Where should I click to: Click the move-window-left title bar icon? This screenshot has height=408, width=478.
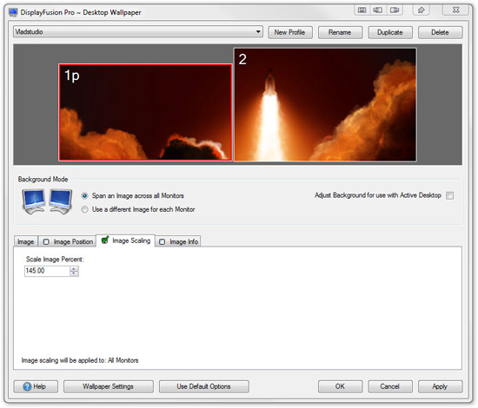pos(378,10)
